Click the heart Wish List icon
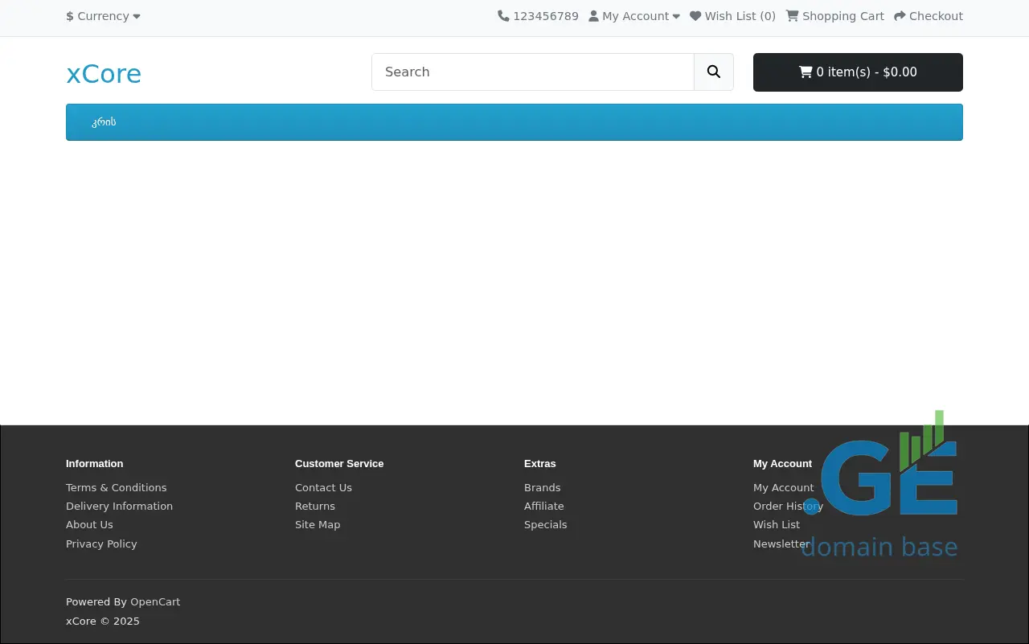Image resolution: width=1029 pixels, height=644 pixels. click(x=695, y=16)
